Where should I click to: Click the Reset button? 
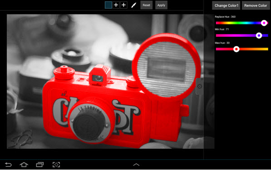click(x=146, y=5)
